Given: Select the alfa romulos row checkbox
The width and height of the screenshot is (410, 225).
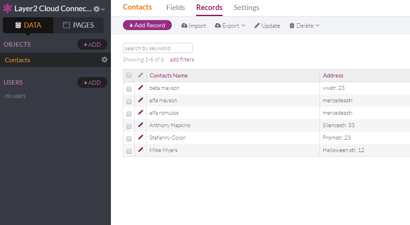Looking at the screenshot, I should [129, 114].
